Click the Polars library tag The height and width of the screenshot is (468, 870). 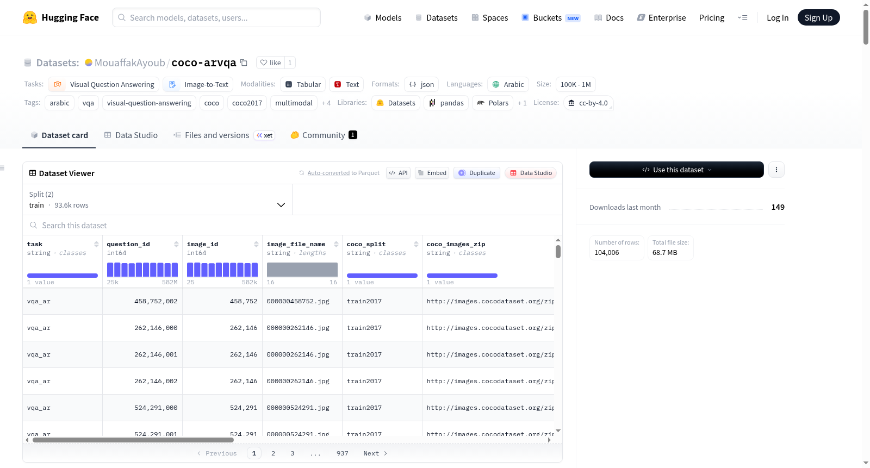pyautogui.click(x=493, y=103)
